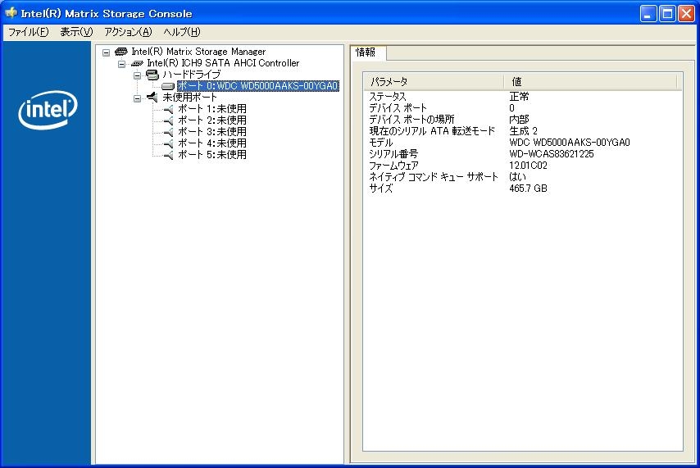
Task: Select the ポート 1:未使用 tree item
Action: coord(212,109)
